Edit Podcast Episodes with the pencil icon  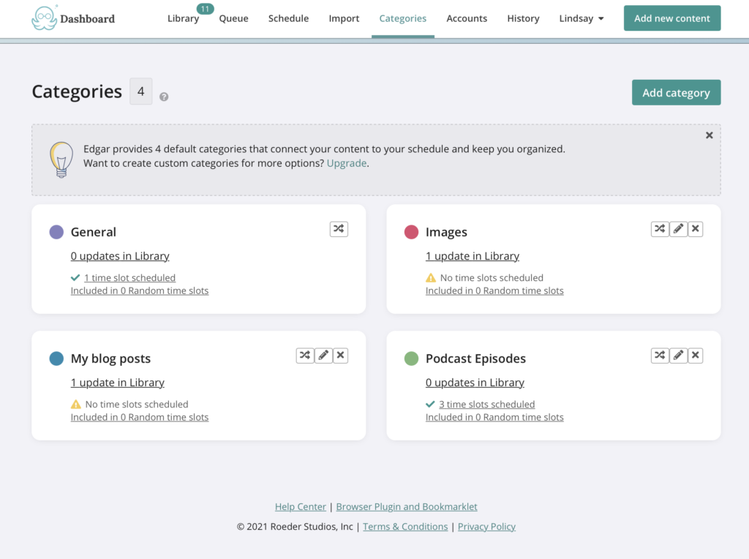point(677,355)
